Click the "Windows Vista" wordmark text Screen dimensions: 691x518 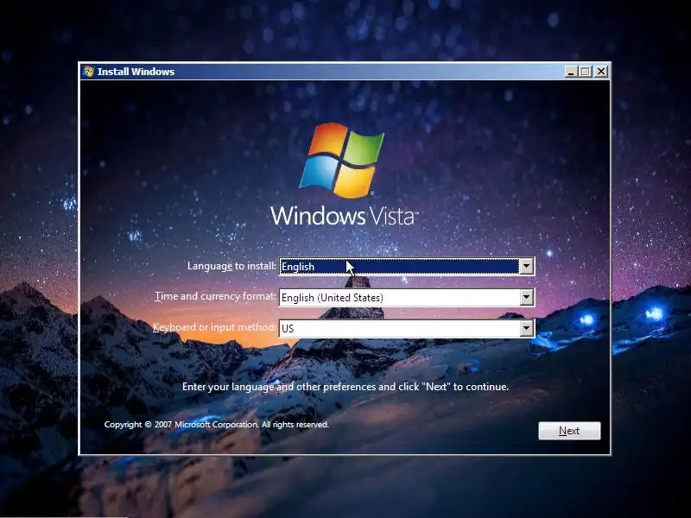tap(344, 217)
